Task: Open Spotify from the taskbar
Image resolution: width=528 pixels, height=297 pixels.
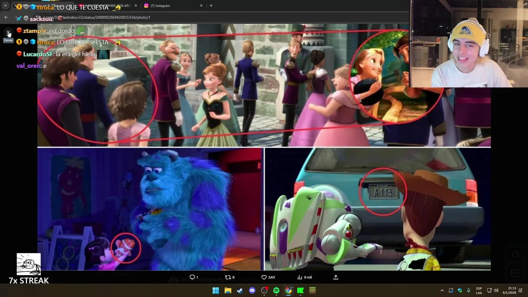Action: click(x=276, y=290)
